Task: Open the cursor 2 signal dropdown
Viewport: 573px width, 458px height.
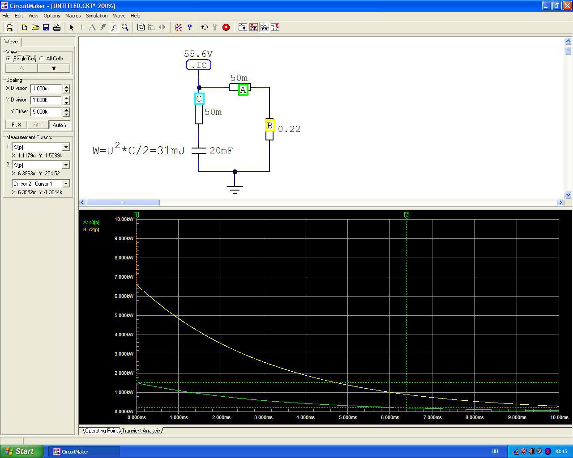Action: (x=66, y=165)
